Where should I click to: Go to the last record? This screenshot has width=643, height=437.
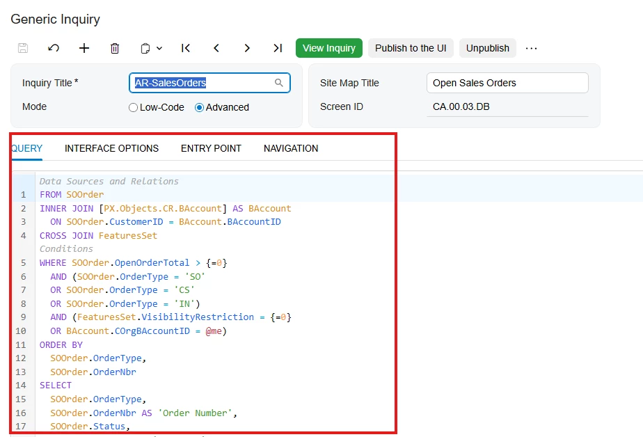tap(278, 48)
